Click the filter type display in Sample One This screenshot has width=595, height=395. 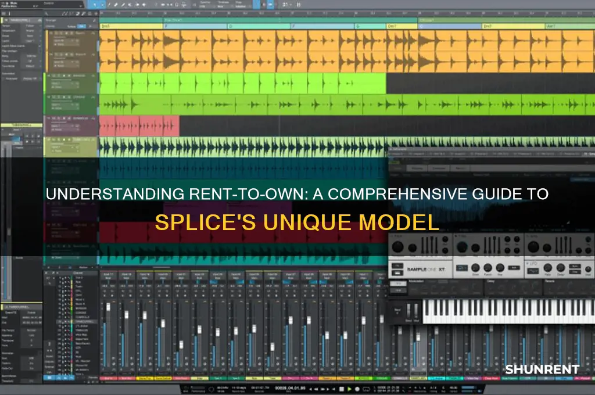pos(461,268)
